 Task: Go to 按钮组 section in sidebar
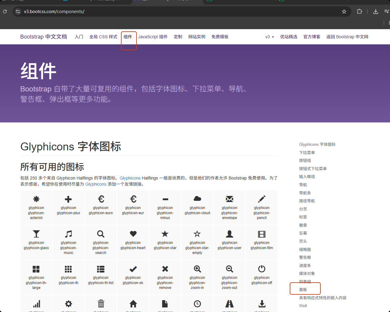(305, 160)
